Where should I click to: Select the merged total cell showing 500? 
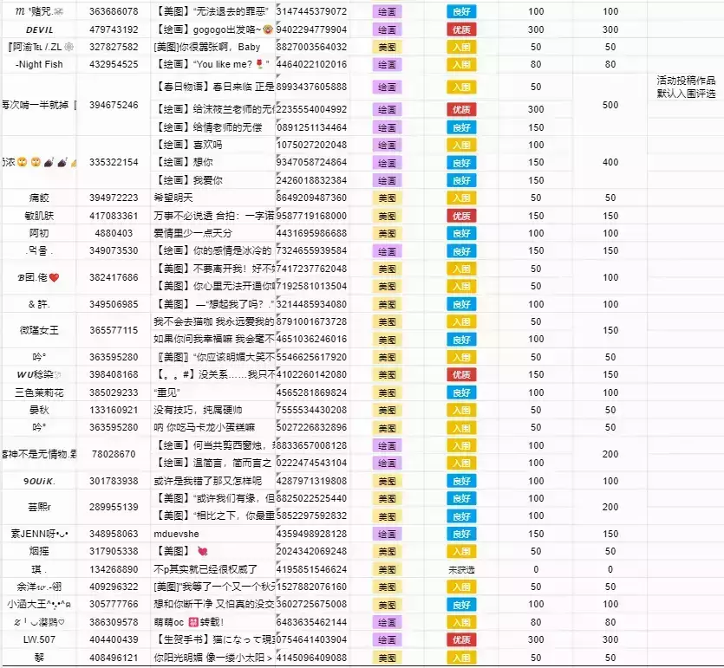[x=610, y=105]
